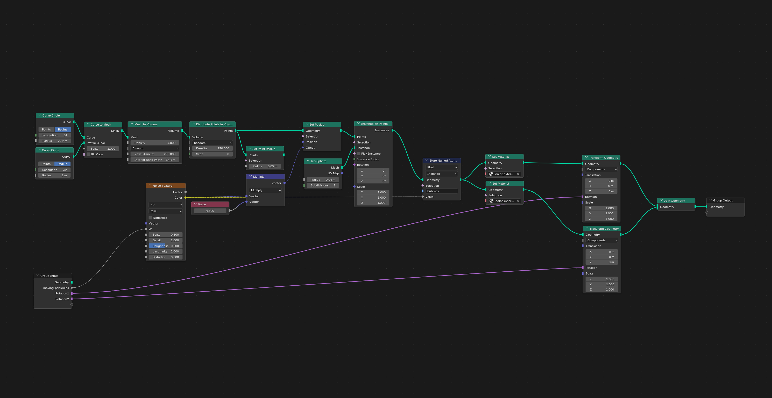Collapse the Ico Sphere node
772x398 pixels.
(x=308, y=161)
